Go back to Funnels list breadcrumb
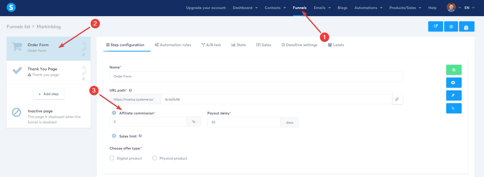Viewport: 484px width, 177px height. tap(19, 27)
